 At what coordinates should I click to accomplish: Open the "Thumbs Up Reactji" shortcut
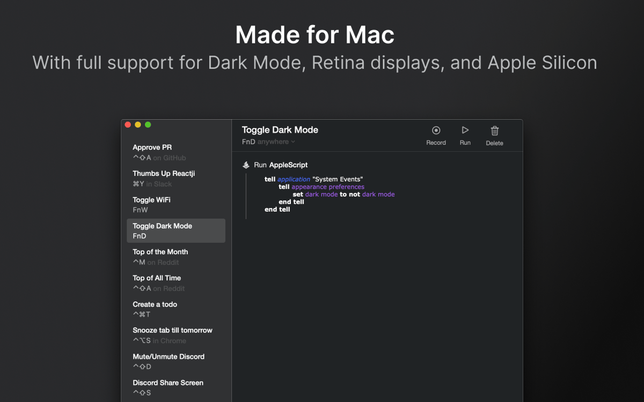163,173
